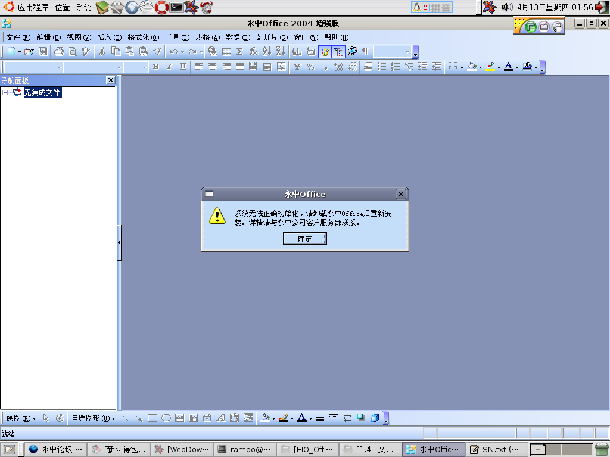Open the 帮助 menu
Image resolution: width=610 pixels, height=457 pixels.
(x=336, y=37)
